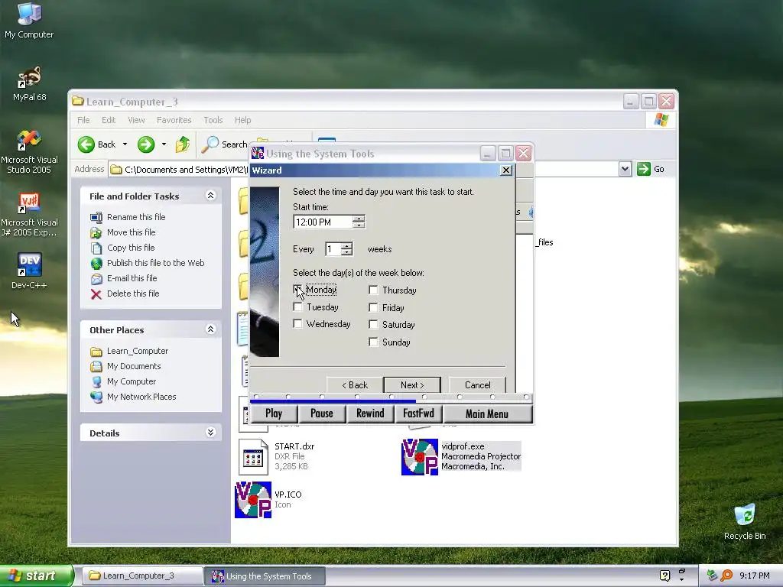Click the green Back arrow in Explorer

(86, 144)
